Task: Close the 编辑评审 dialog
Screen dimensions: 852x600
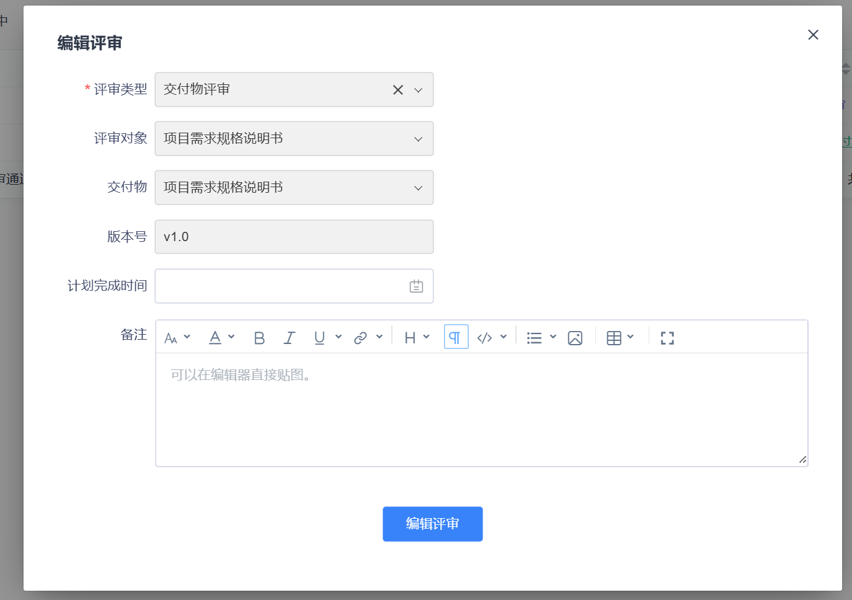Action: (x=813, y=35)
